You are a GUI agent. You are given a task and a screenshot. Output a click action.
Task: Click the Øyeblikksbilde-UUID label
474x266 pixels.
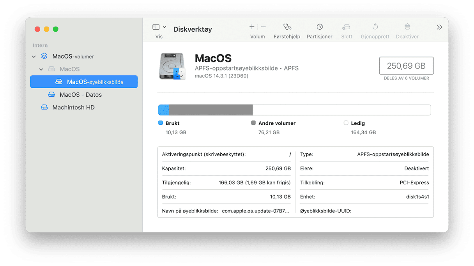[x=326, y=211]
